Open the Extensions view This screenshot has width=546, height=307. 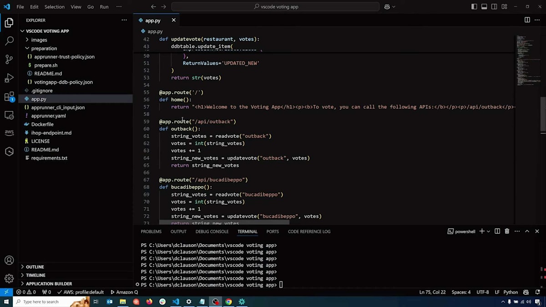9,96
